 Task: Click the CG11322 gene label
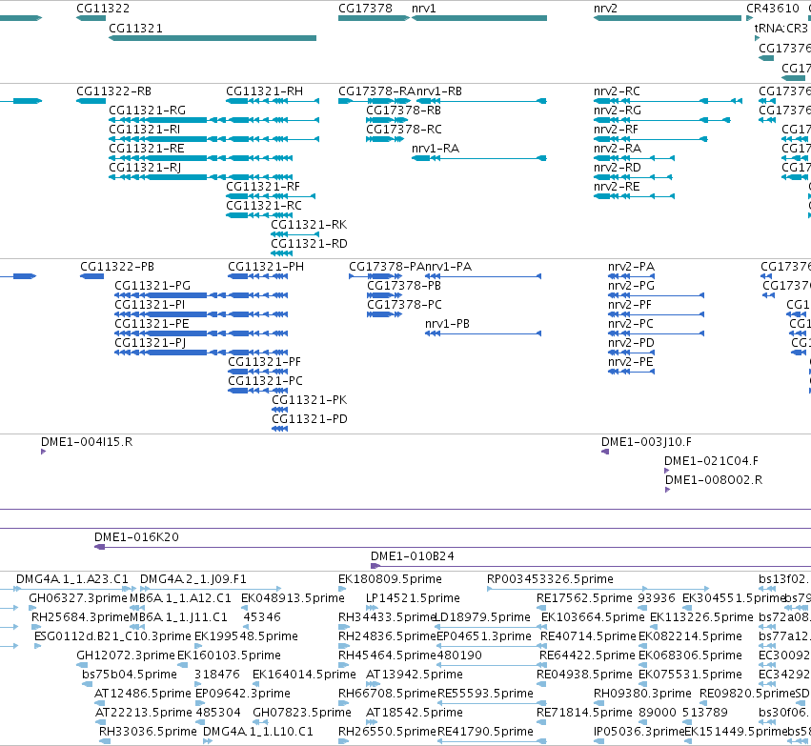[x=103, y=9]
